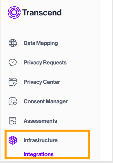The image size is (113, 163).
Task: Click the Transcend purple circular logo
Action: click(x=14, y=12)
